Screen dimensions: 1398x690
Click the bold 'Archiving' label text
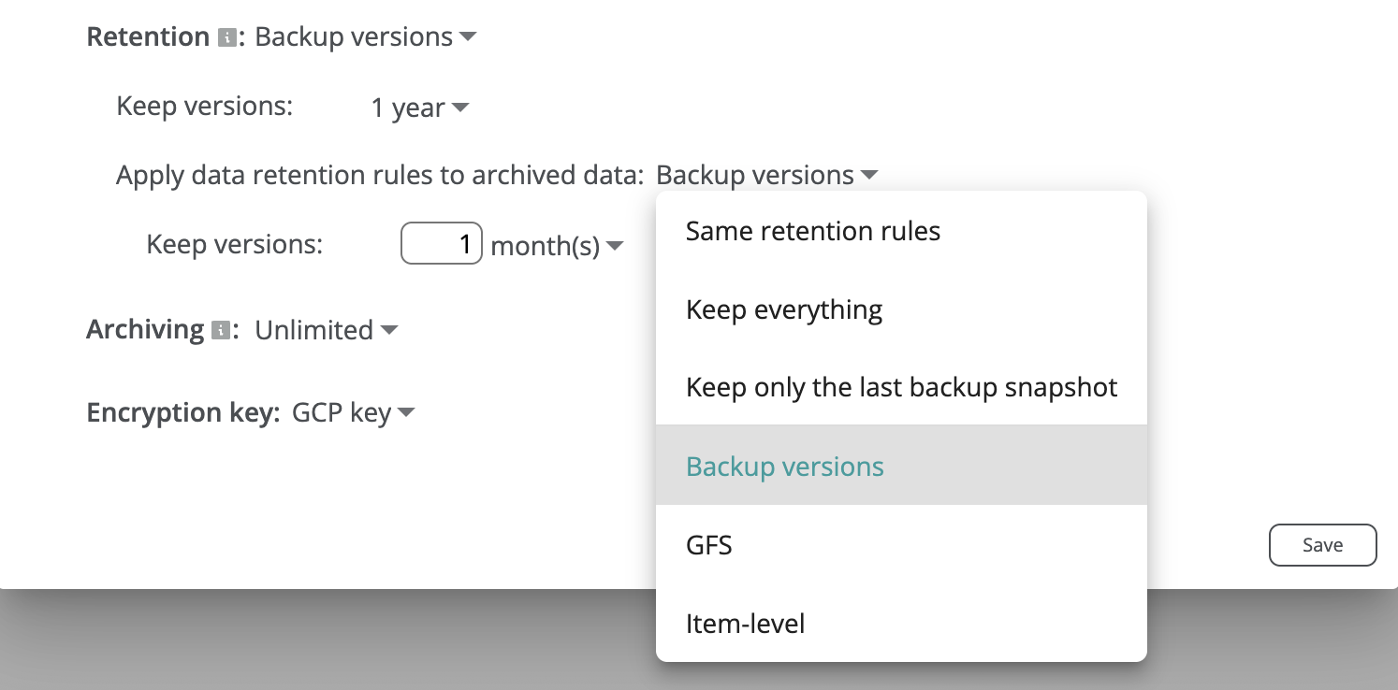145,330
